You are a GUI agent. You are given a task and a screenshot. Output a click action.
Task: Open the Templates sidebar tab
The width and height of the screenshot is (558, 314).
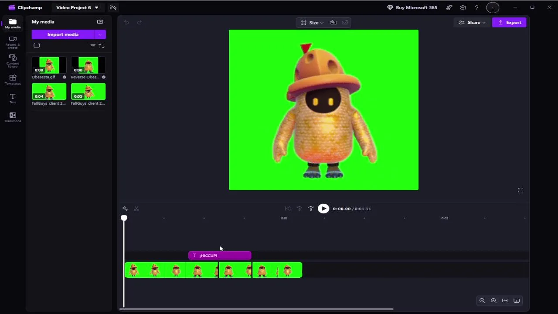[13, 79]
